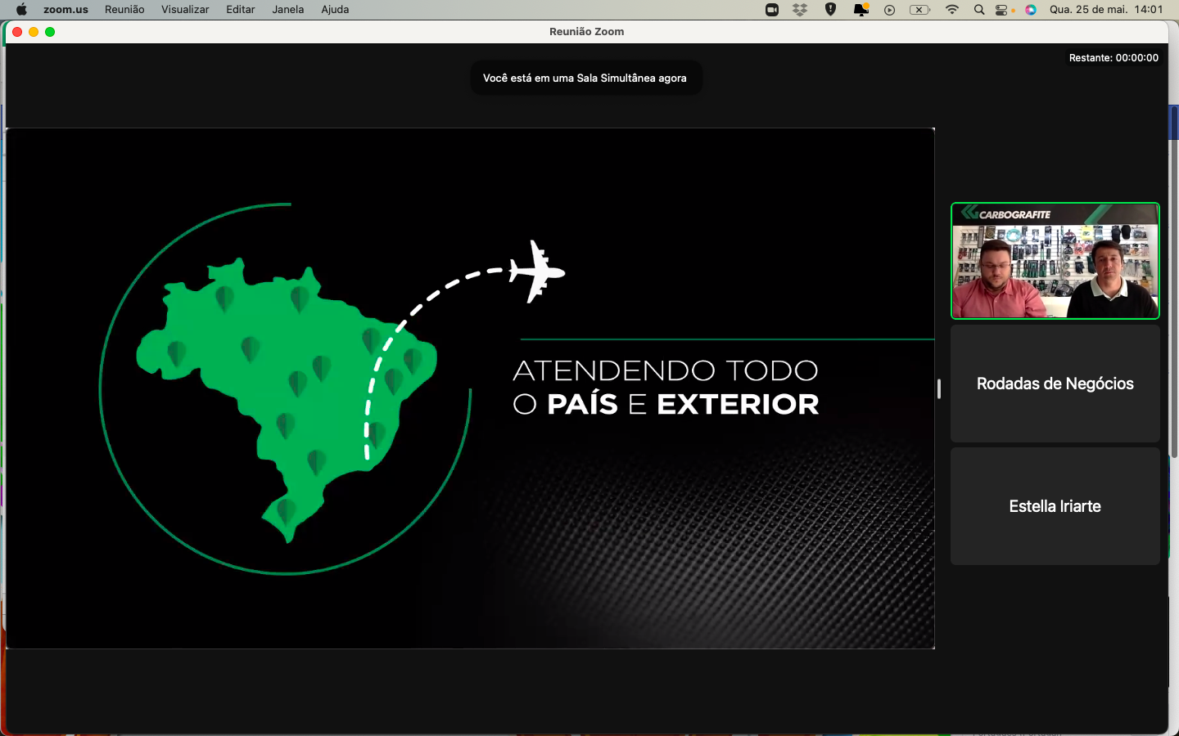Viewport: 1179px width, 736px height.
Task: Select the Rodadas de Negócios participant tile
Action: (1055, 384)
